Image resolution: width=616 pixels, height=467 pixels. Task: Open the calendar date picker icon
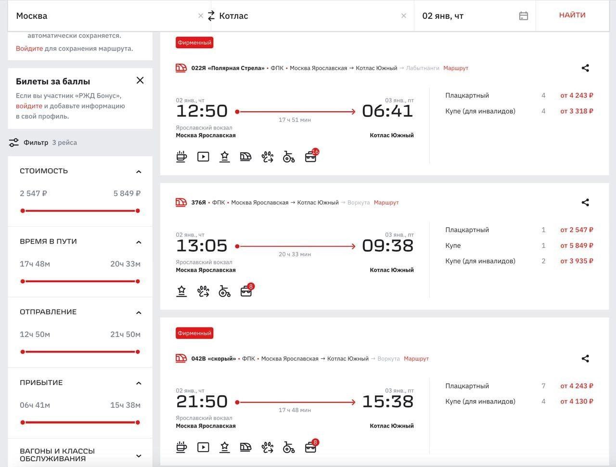[524, 16]
